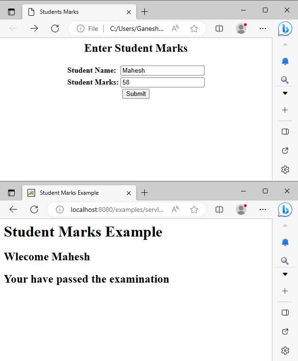Close the Student Marks Example tab

click(x=129, y=193)
